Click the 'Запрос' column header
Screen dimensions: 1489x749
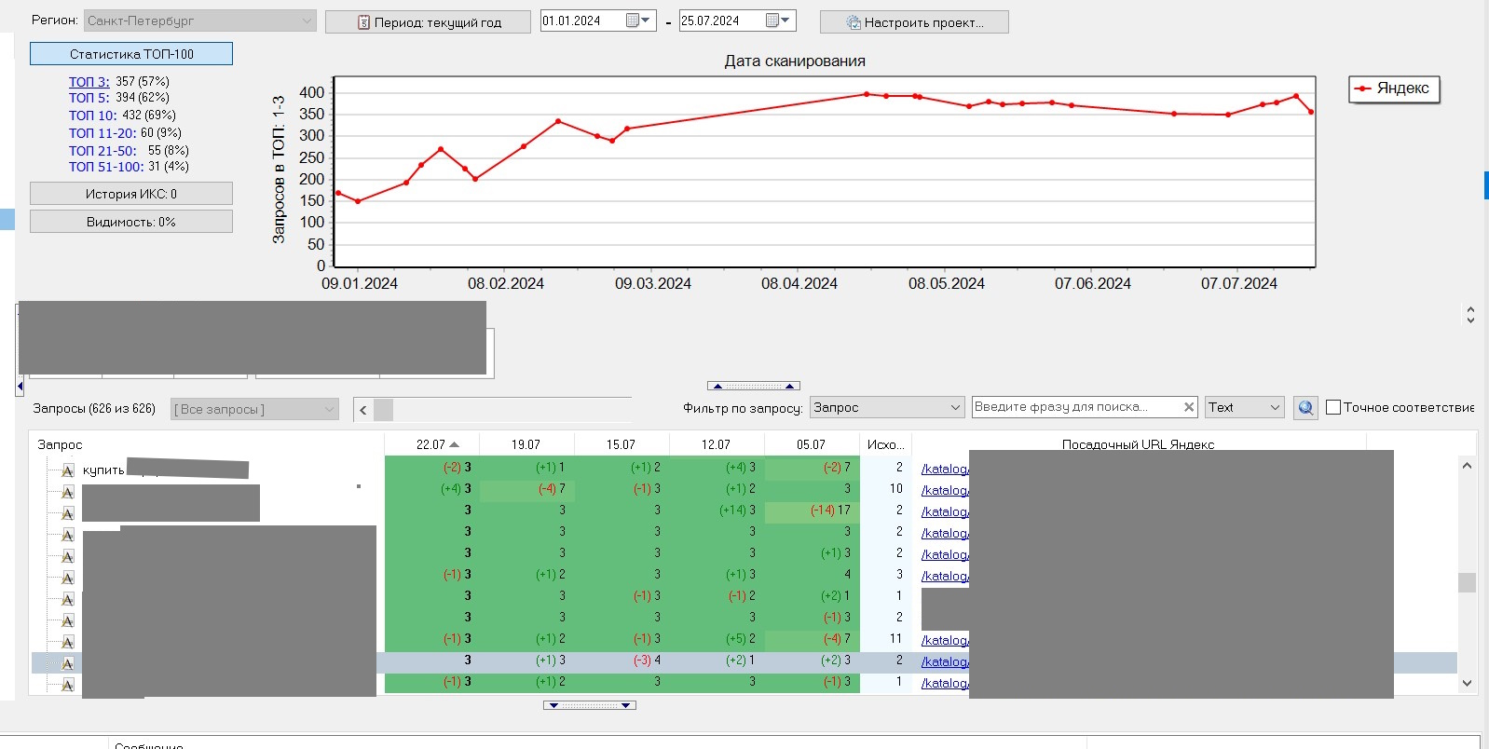point(207,444)
